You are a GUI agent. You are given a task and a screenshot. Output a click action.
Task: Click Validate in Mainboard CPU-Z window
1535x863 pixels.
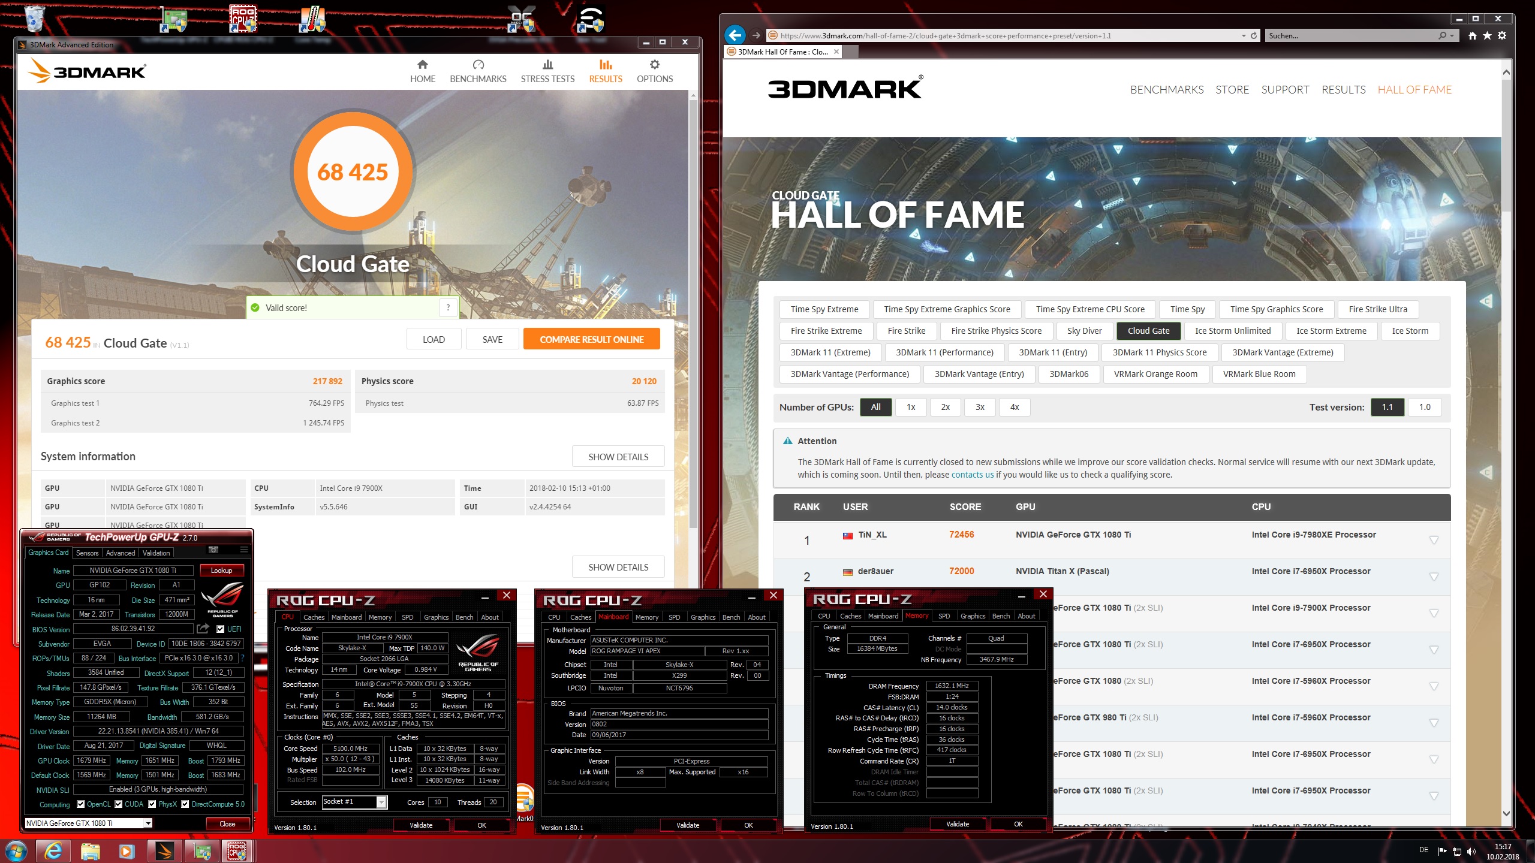[x=688, y=825]
